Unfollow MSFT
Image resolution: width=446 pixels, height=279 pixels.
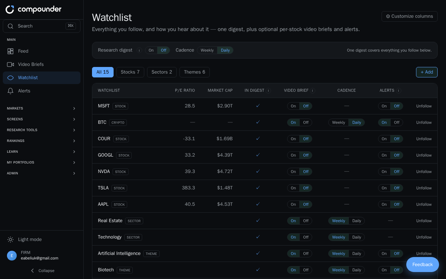click(x=424, y=106)
